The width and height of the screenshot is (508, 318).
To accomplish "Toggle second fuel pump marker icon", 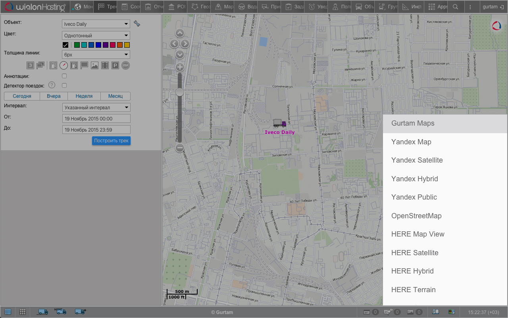I will pos(74,66).
